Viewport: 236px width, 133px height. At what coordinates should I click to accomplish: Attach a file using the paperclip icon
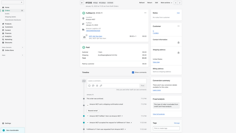101,86
